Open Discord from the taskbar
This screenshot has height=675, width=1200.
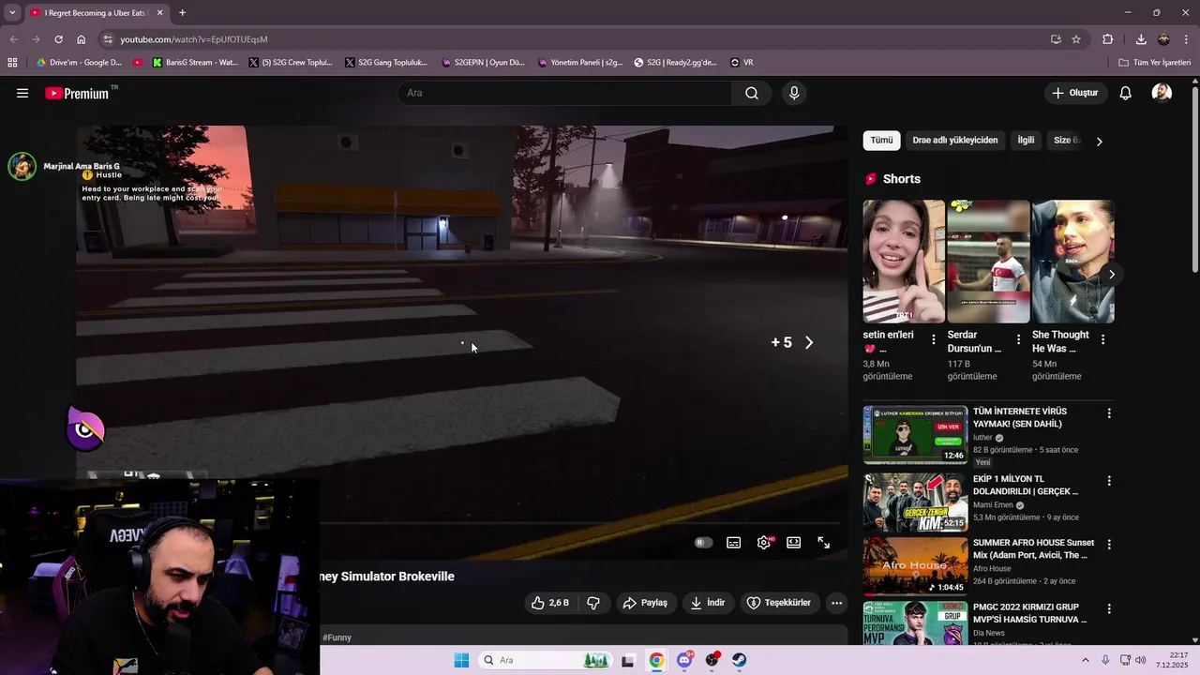pos(685,660)
